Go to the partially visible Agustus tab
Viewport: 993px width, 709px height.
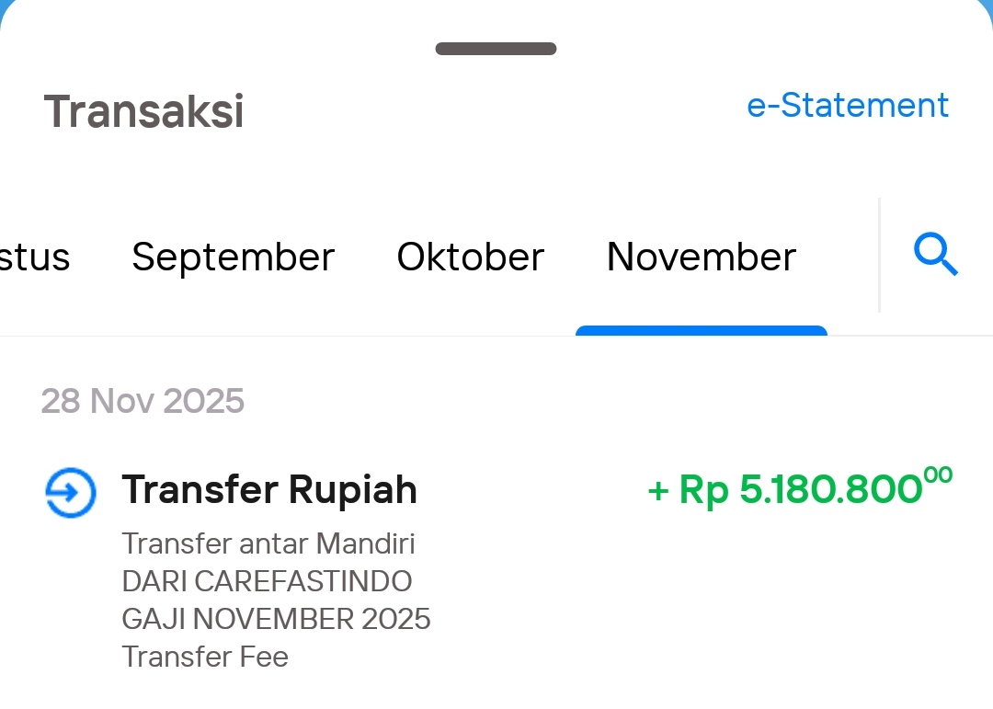tap(34, 257)
